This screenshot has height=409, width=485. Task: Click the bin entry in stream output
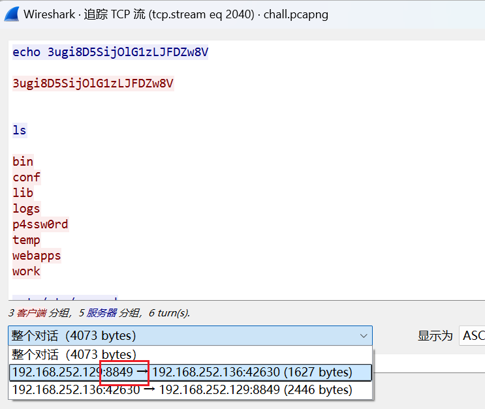coord(23,162)
